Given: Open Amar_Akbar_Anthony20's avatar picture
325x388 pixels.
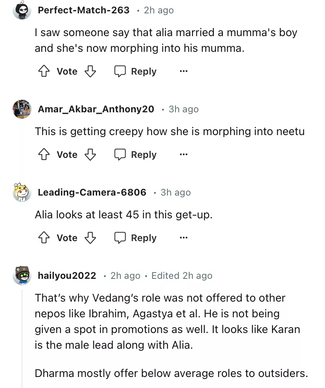Looking at the screenshot, I should pos(22,109).
